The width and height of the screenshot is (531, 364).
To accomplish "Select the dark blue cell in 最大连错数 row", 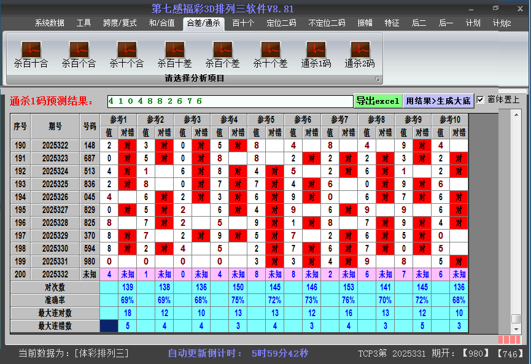I will [109, 326].
